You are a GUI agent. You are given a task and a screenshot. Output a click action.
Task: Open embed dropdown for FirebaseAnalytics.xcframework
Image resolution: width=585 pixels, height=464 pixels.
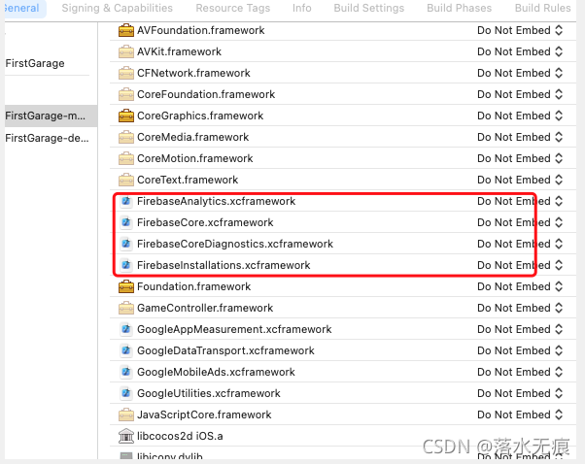click(520, 201)
